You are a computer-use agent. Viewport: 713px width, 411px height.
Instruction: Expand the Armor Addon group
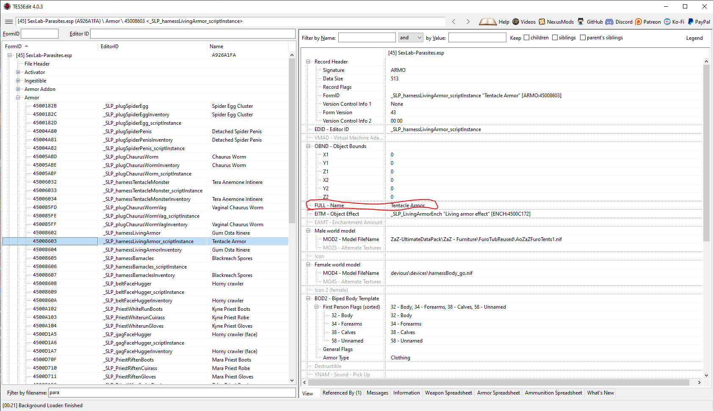[x=18, y=89]
